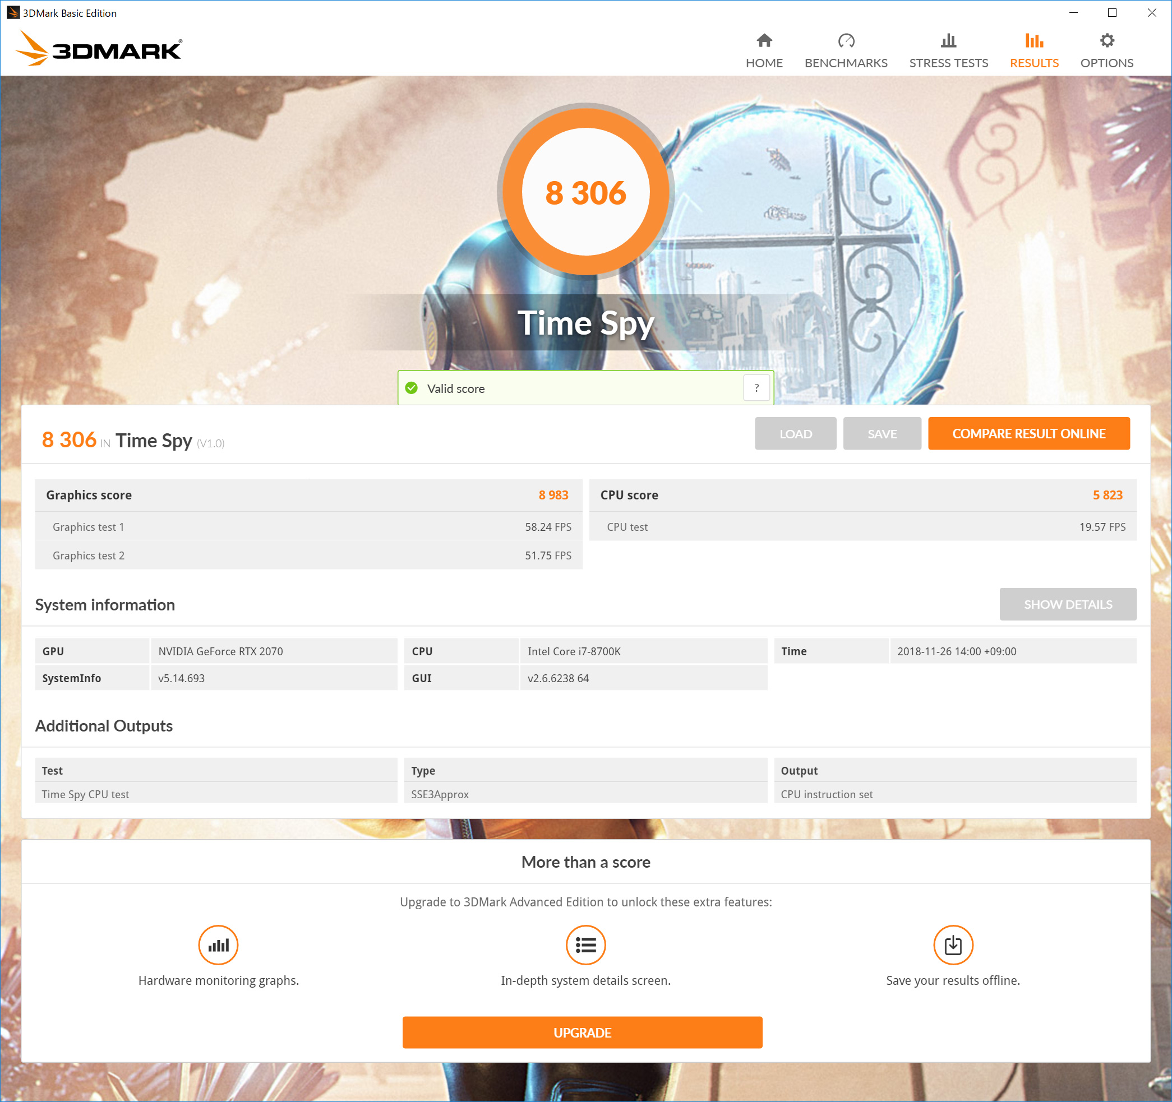Click NVIDIA GeForce RTX 2070 cell

tap(274, 651)
